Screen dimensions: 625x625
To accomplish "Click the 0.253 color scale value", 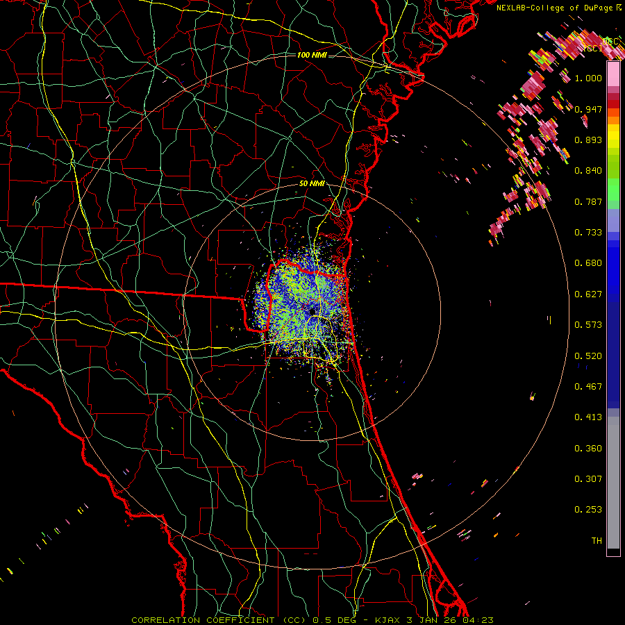I will pyautogui.click(x=588, y=510).
